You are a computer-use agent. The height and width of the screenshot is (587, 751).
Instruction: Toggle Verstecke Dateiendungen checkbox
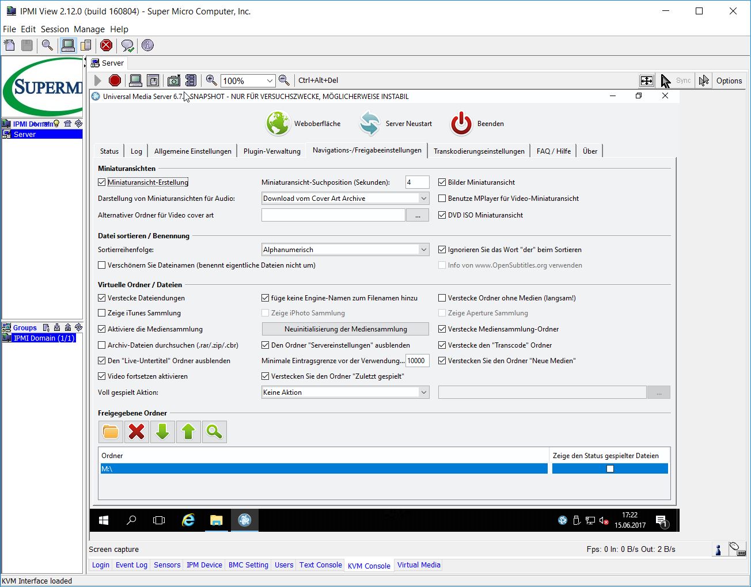click(102, 298)
